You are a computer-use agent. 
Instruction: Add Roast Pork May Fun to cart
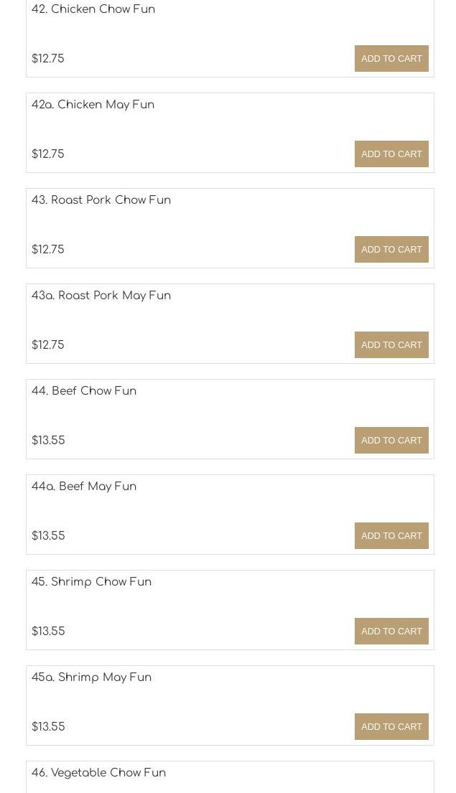(391, 345)
